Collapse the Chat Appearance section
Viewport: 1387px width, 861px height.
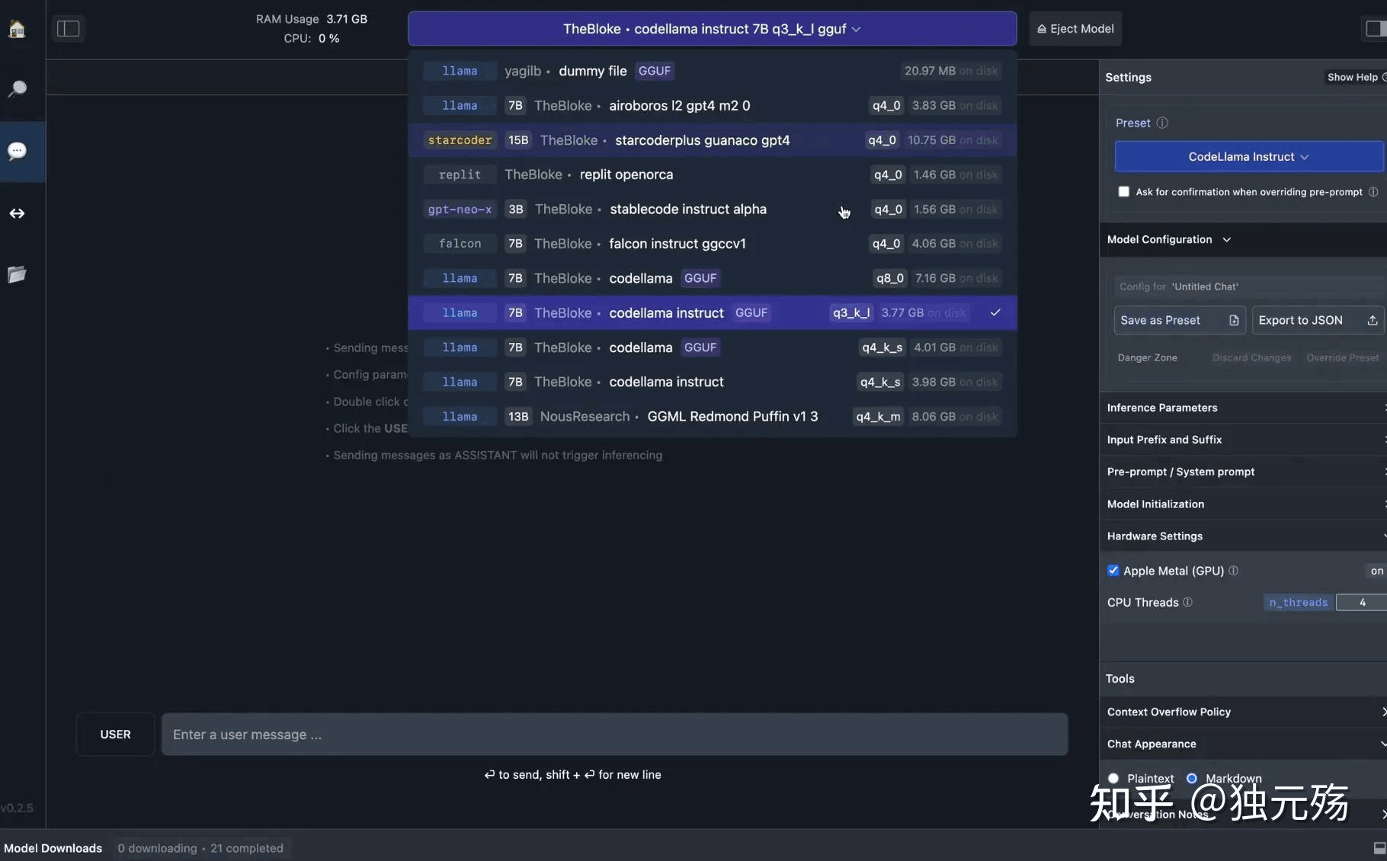pos(1244,744)
